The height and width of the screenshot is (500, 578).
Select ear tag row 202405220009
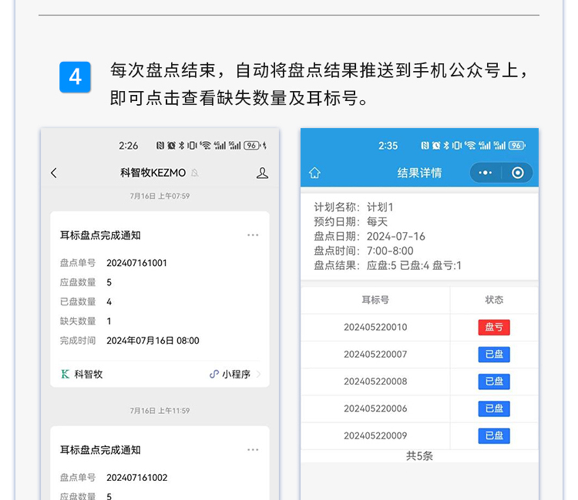375,436
